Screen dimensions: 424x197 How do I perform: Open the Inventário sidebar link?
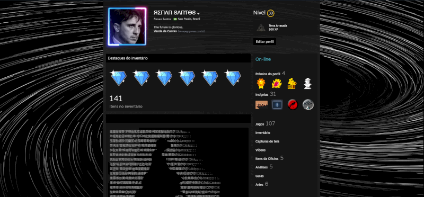point(263,133)
